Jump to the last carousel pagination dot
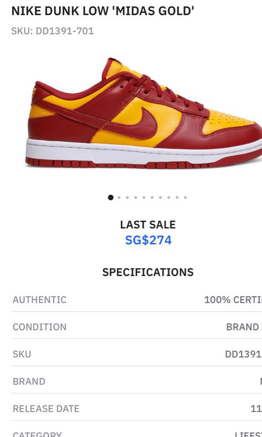262x437 pixels. pos(185,197)
